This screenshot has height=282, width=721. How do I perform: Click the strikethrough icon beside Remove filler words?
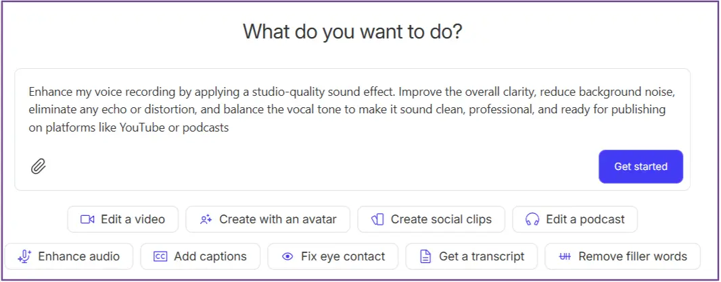(565, 256)
